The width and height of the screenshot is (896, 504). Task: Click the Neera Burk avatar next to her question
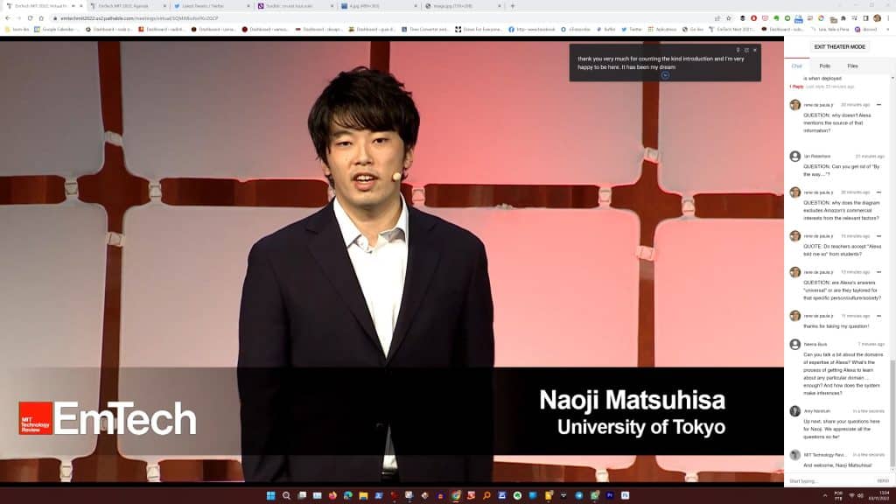point(795,343)
